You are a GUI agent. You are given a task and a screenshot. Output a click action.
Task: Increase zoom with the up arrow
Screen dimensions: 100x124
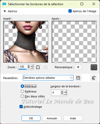pyautogui.click(x=28, y=66)
